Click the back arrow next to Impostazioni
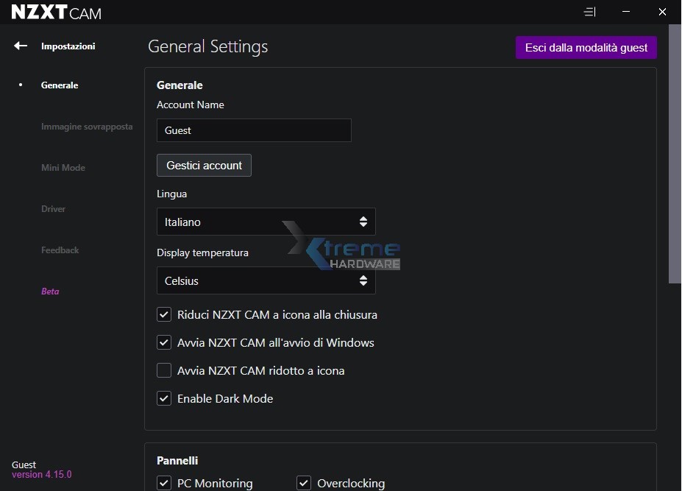 click(x=21, y=46)
